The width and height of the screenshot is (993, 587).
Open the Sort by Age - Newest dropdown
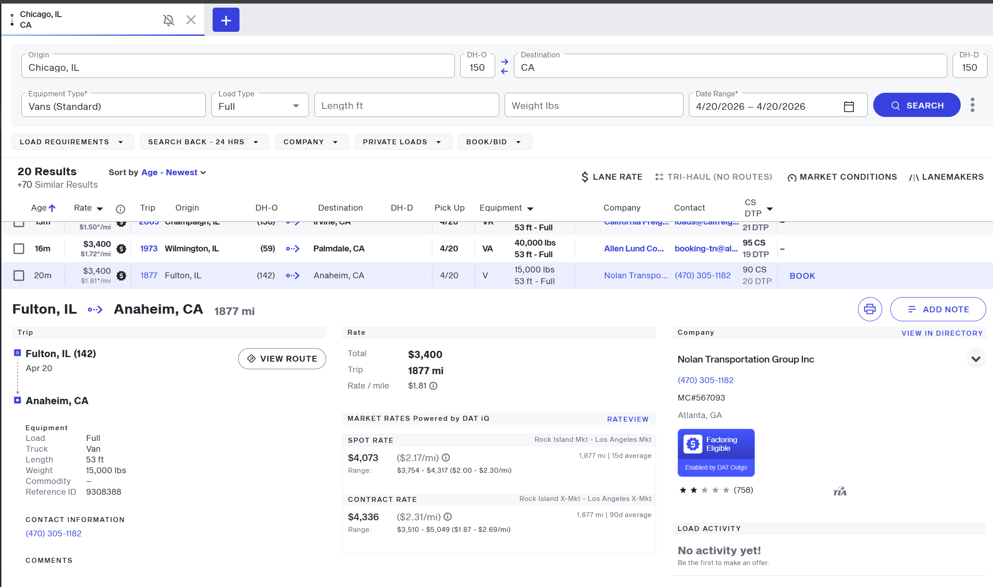tap(173, 172)
